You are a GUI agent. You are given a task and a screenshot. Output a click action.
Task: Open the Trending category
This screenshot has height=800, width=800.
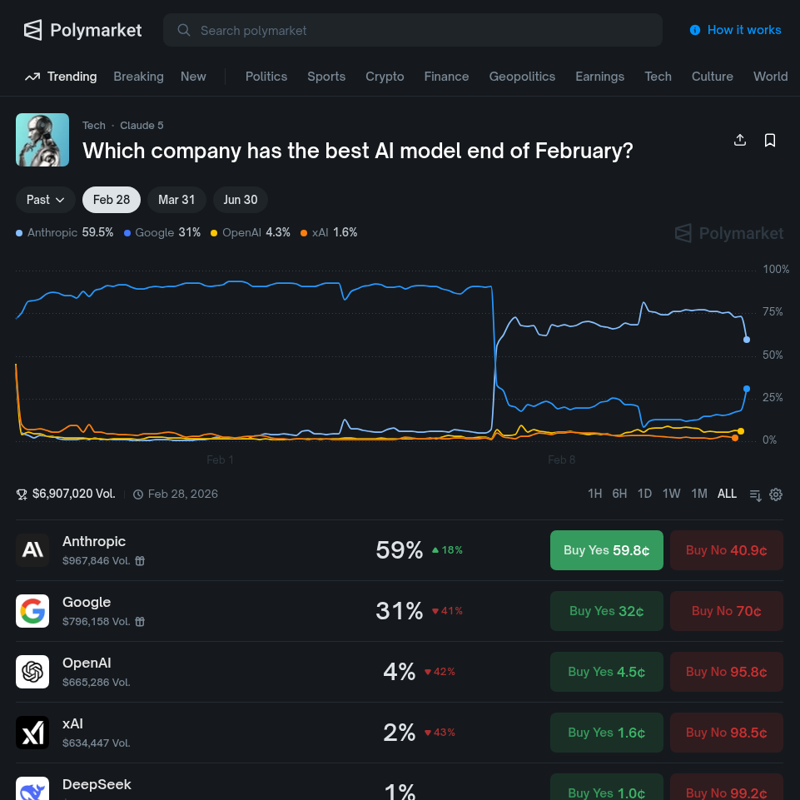(x=61, y=77)
